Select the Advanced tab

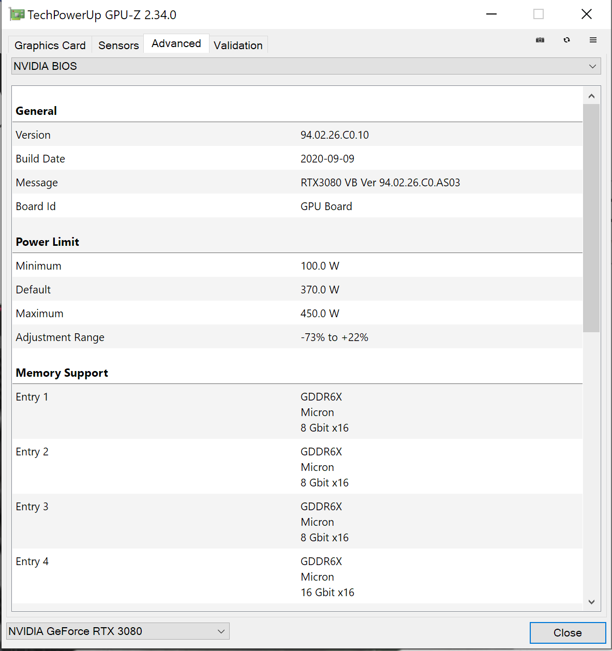(176, 43)
